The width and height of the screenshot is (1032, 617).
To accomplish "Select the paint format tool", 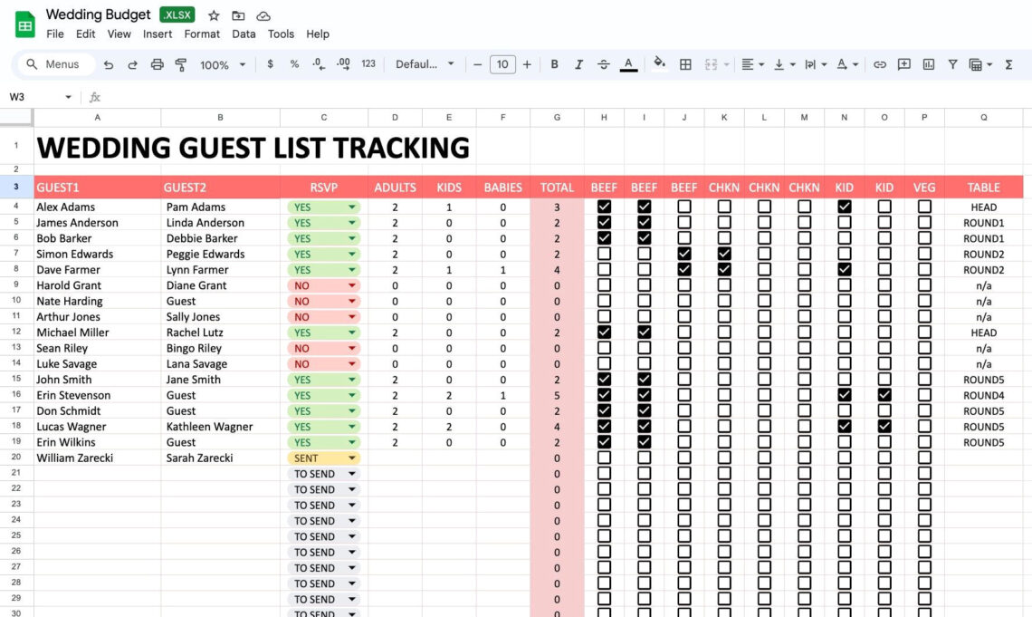I will (180, 64).
